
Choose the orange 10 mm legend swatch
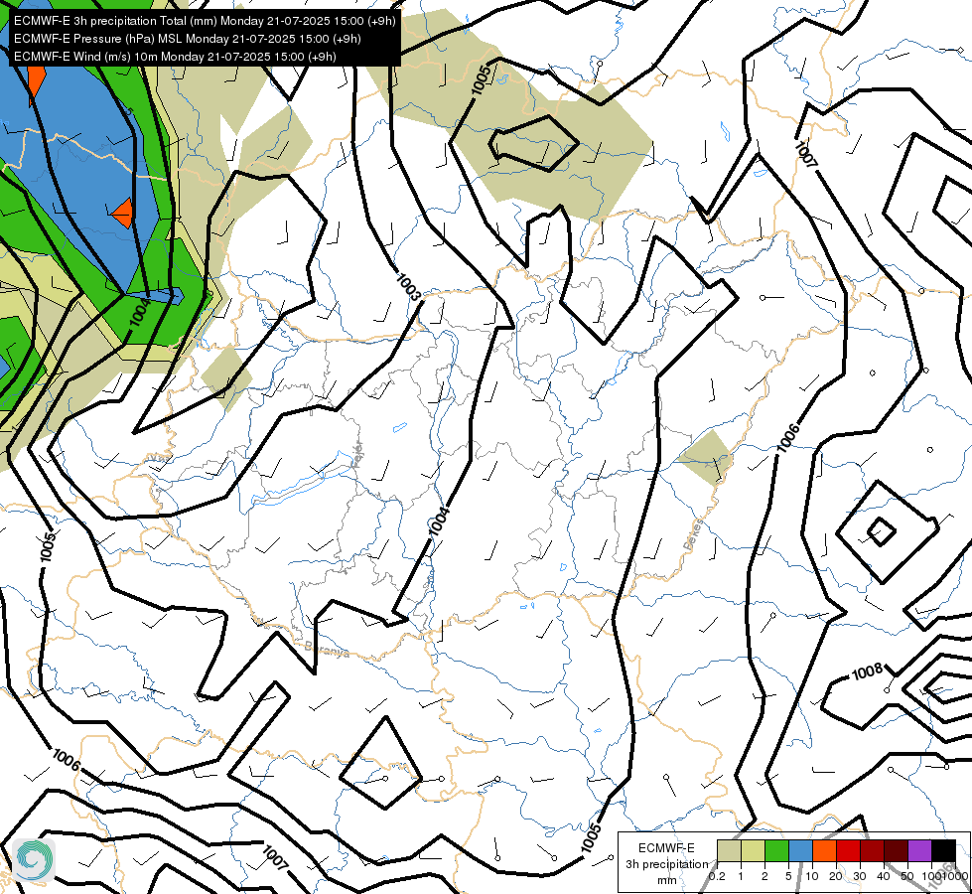824,850
